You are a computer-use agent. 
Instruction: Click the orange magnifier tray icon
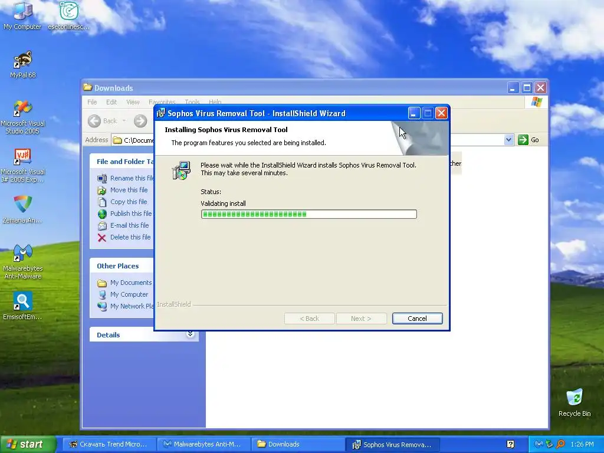coord(560,445)
